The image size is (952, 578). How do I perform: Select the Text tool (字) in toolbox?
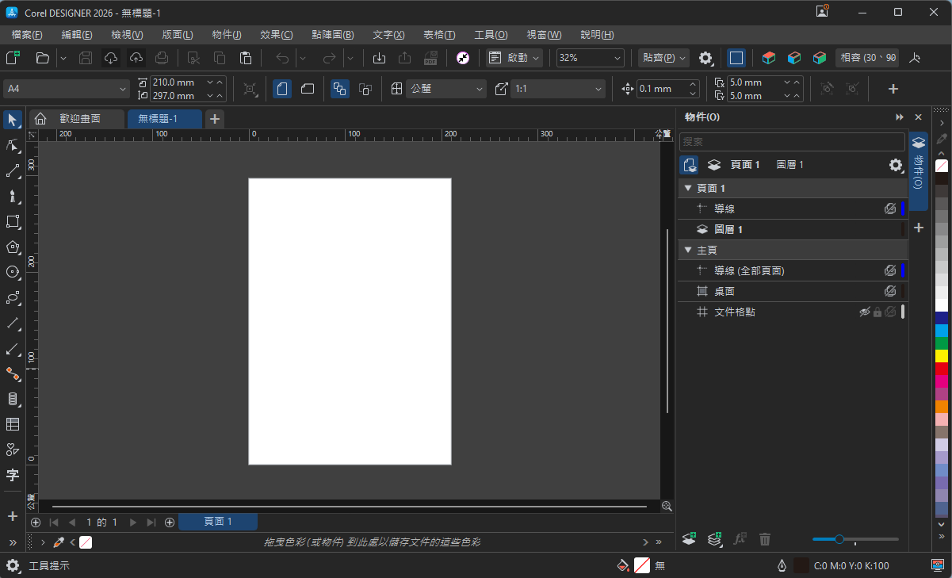[13, 475]
